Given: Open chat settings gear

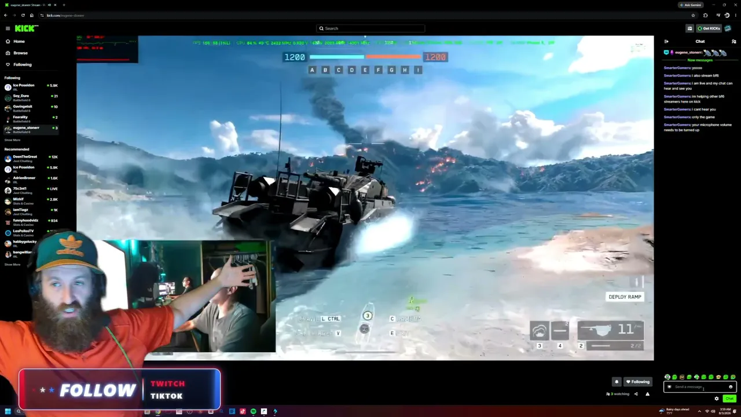Looking at the screenshot, I should [717, 398].
